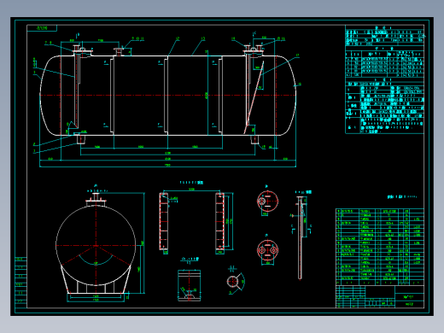Select the long vertical dip pipe detail
Viewport: 444px width, 333px height.
point(300,237)
